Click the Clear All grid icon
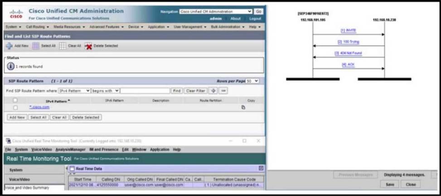 click(x=63, y=46)
